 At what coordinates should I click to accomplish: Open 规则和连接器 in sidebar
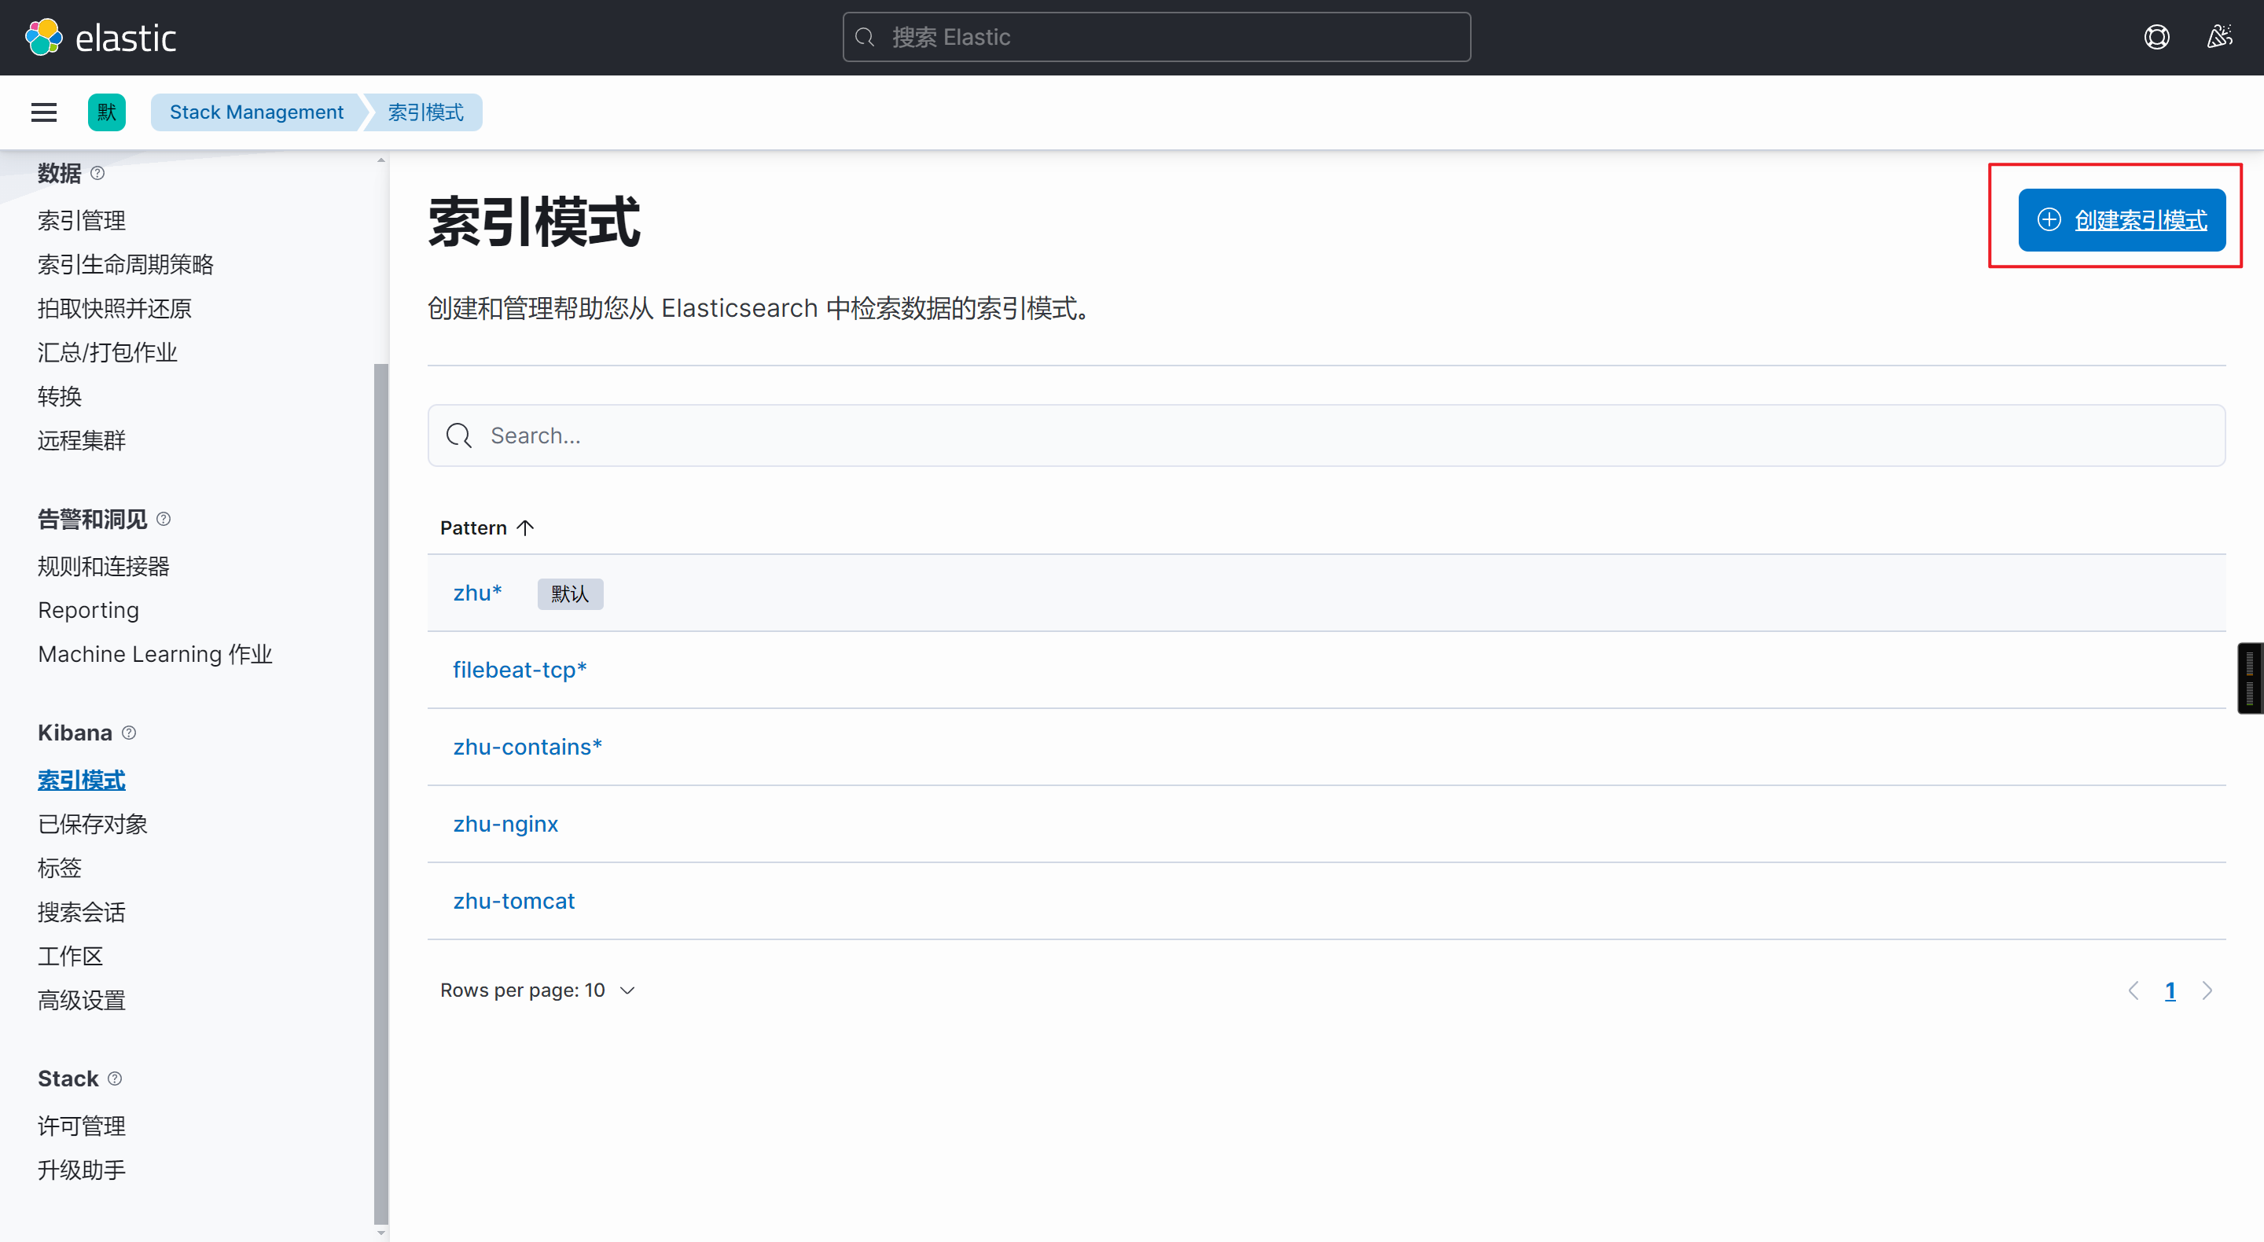click(104, 566)
